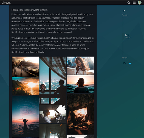Open the arched window string lights photo

tap(53, 131)
